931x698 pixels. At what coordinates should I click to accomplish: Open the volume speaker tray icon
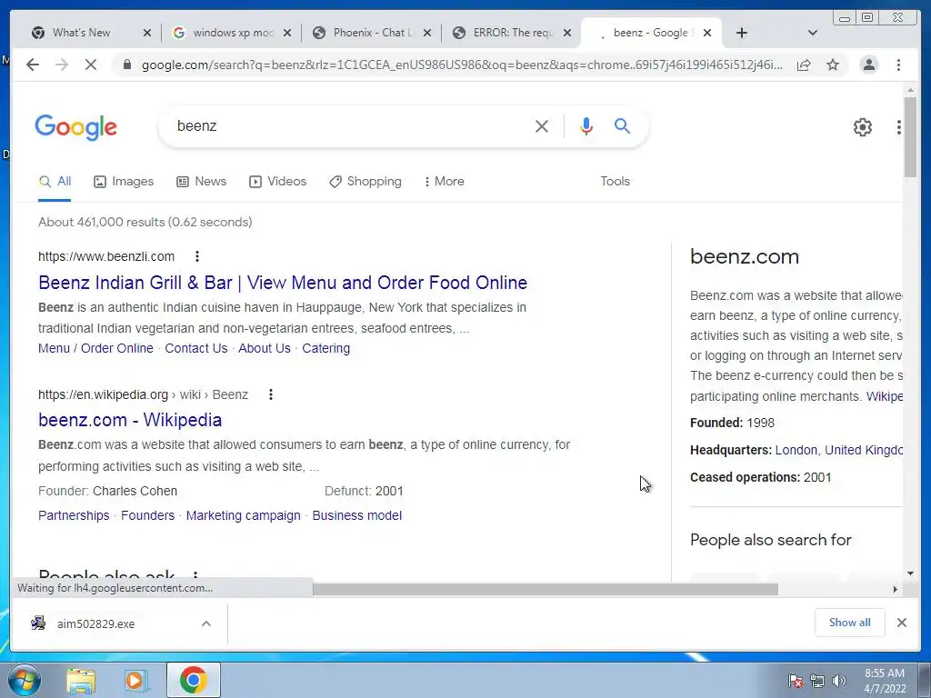[x=838, y=681]
